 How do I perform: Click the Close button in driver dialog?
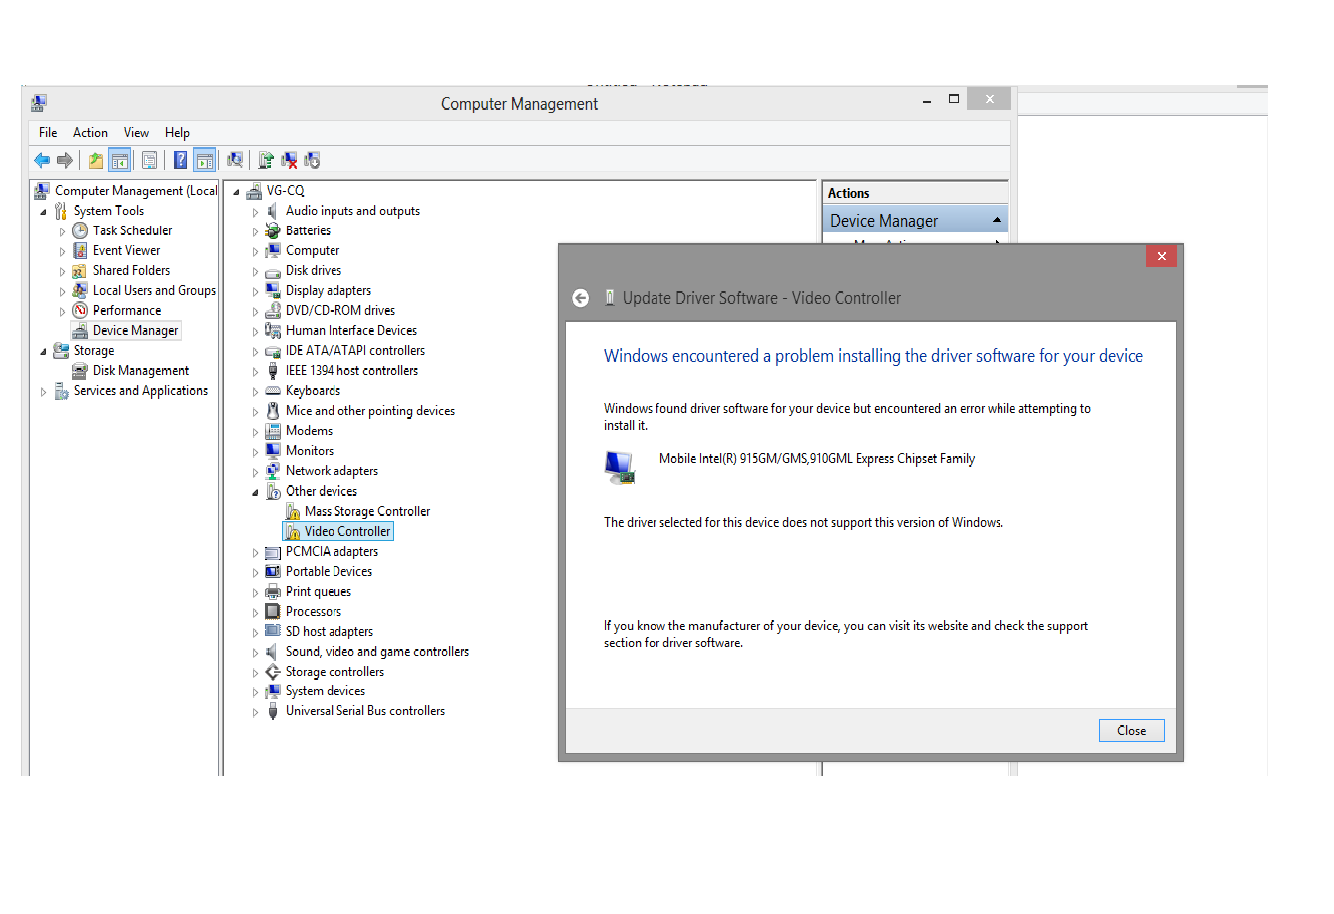[x=1131, y=730]
